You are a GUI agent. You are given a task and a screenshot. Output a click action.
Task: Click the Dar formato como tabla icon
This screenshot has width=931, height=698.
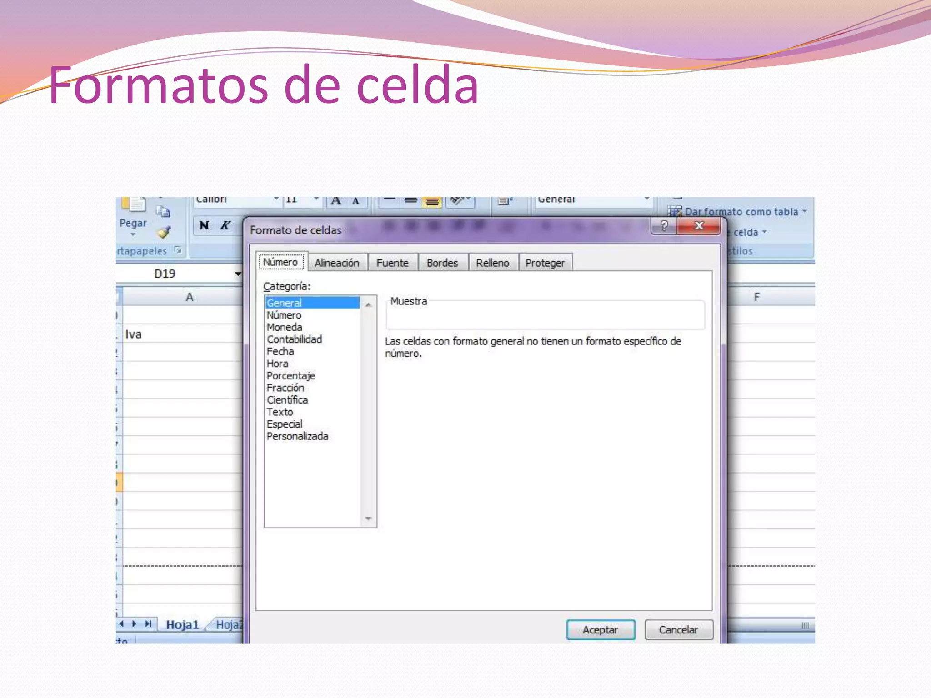(675, 211)
